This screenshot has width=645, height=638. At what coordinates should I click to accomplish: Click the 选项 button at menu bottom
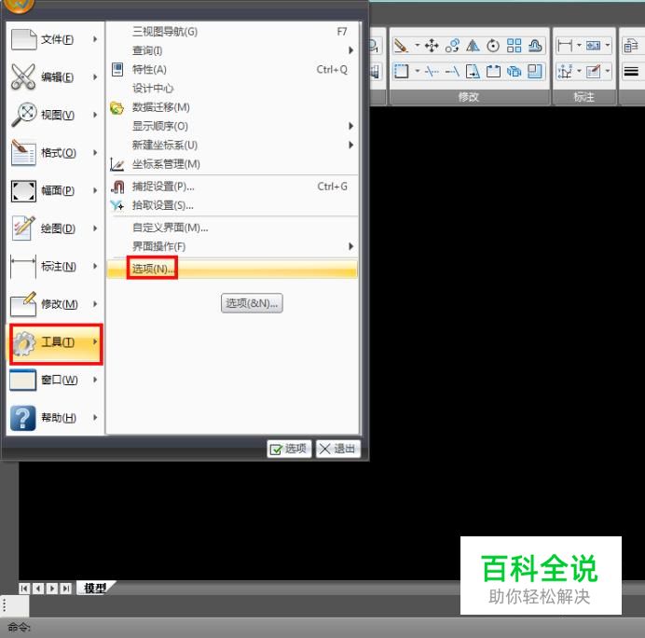click(289, 449)
